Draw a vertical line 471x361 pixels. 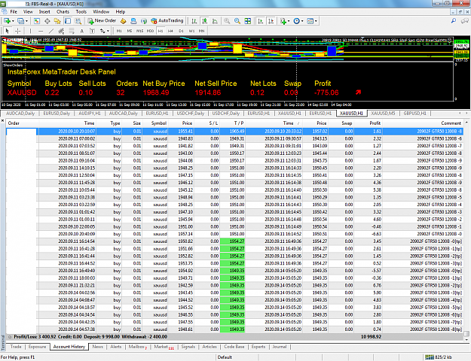pyautogui.click(x=30, y=31)
